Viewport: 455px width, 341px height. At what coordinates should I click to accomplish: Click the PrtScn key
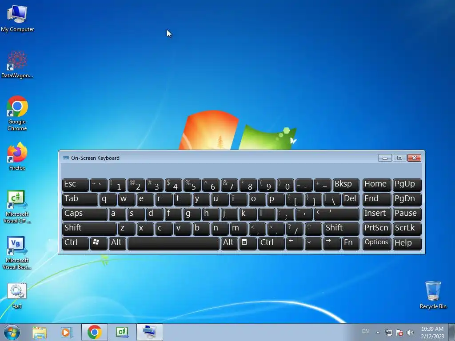coord(377,229)
